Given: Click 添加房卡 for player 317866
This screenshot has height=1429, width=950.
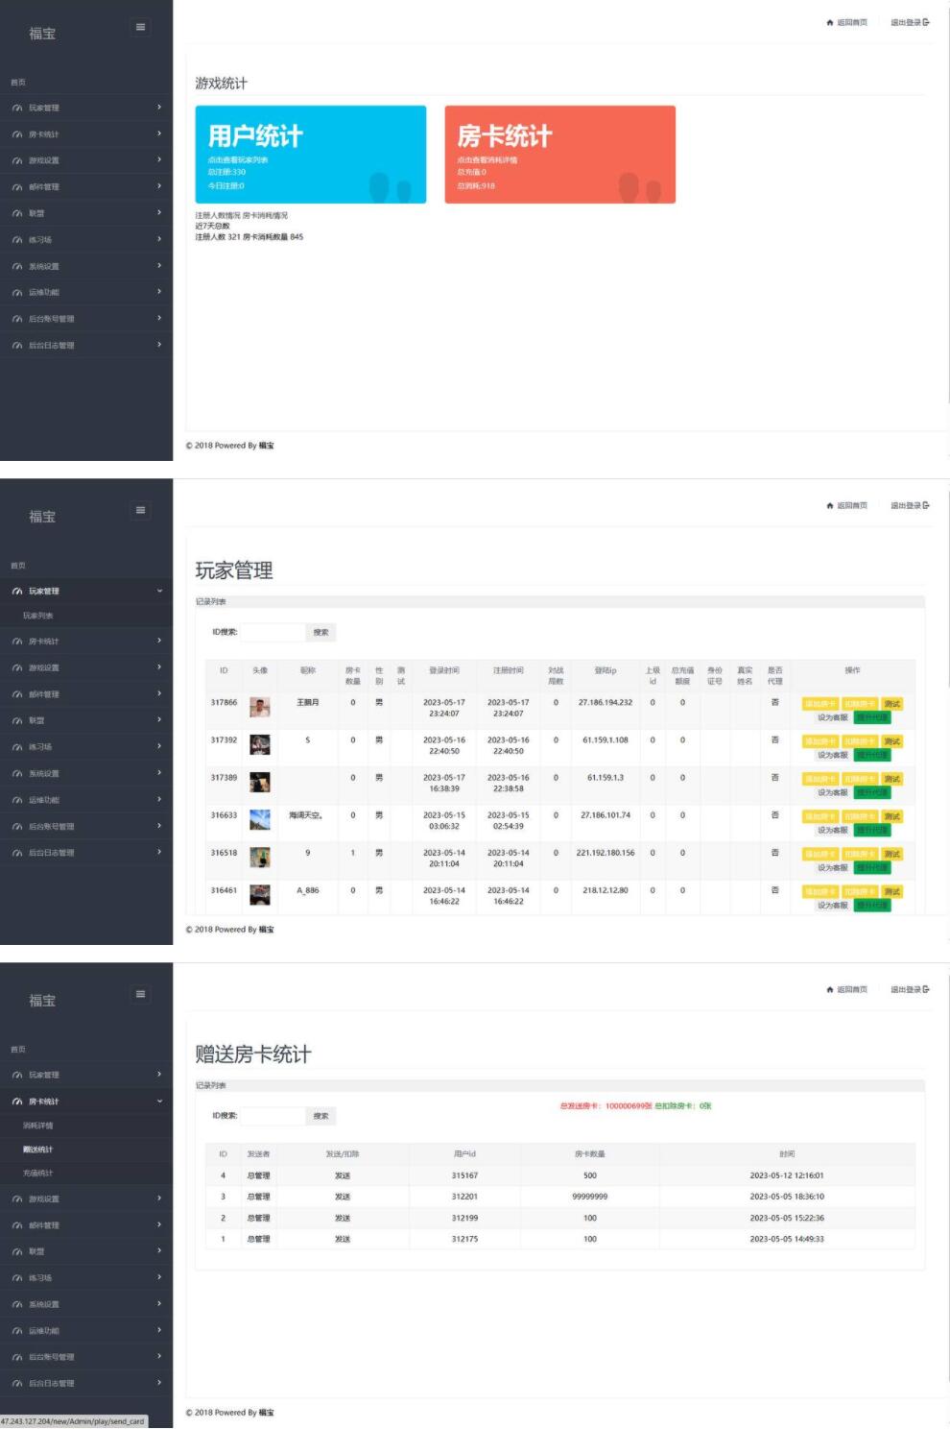Looking at the screenshot, I should pos(820,704).
